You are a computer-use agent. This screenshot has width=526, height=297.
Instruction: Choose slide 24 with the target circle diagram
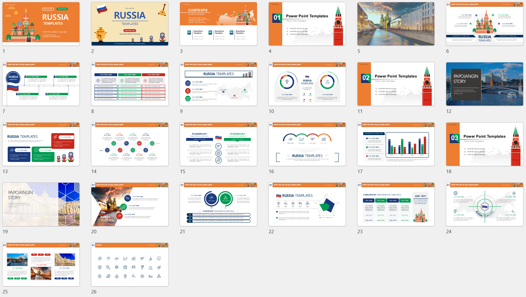pyautogui.click(x=485, y=205)
